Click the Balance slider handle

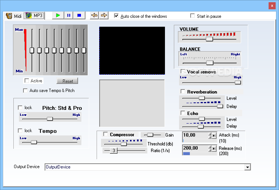210,63
